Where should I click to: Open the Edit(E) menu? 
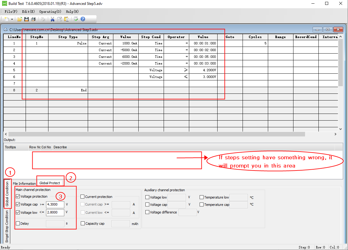pos(28,12)
